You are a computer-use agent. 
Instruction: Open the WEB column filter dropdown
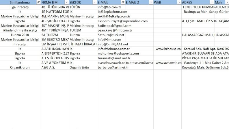click(x=179, y=2)
